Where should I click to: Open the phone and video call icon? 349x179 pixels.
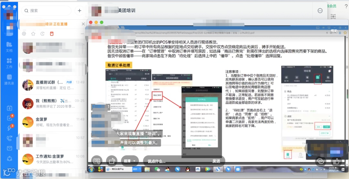coord(9,138)
